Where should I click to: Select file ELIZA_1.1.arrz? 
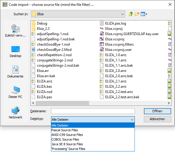(x=116, y=60)
